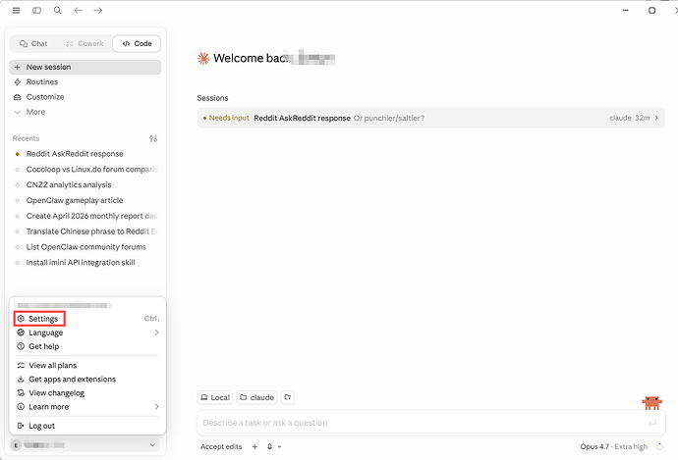This screenshot has width=678, height=460.
Task: Open Settings from the account menu
Action: (87, 319)
